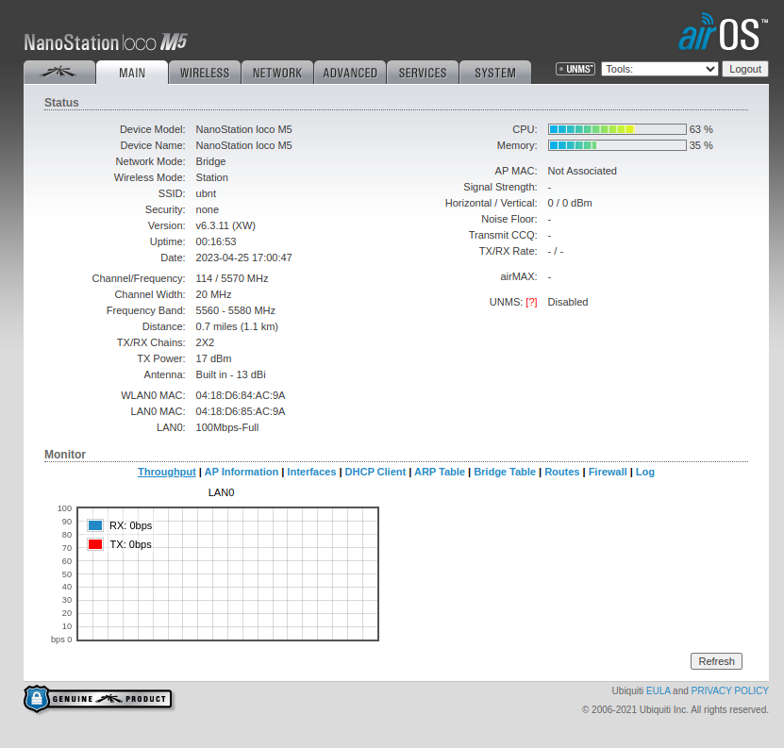
Task: Open the Log link
Action: click(645, 472)
